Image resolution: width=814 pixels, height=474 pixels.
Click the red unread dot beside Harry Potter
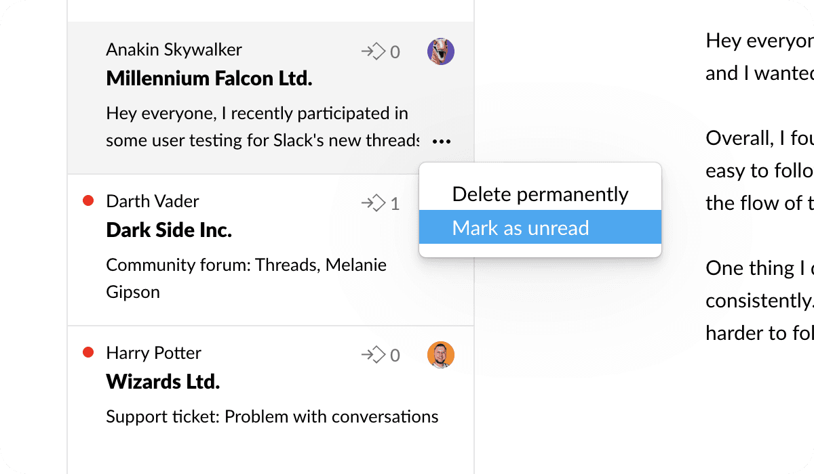coord(88,353)
